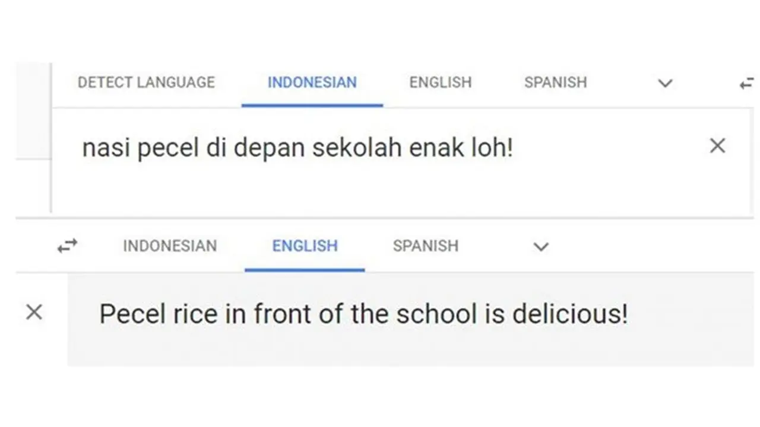
Task: Clear the Indonesian input text with the X
Action: click(717, 145)
